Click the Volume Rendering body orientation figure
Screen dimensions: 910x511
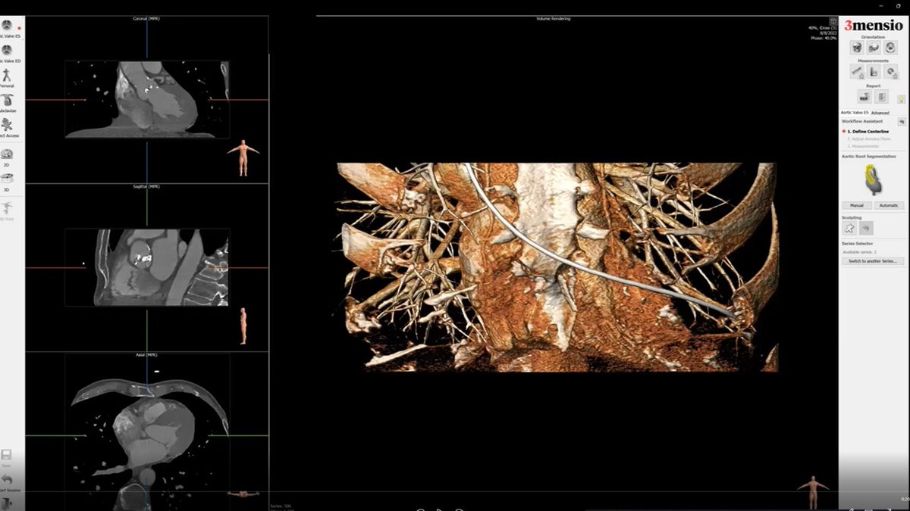click(814, 493)
